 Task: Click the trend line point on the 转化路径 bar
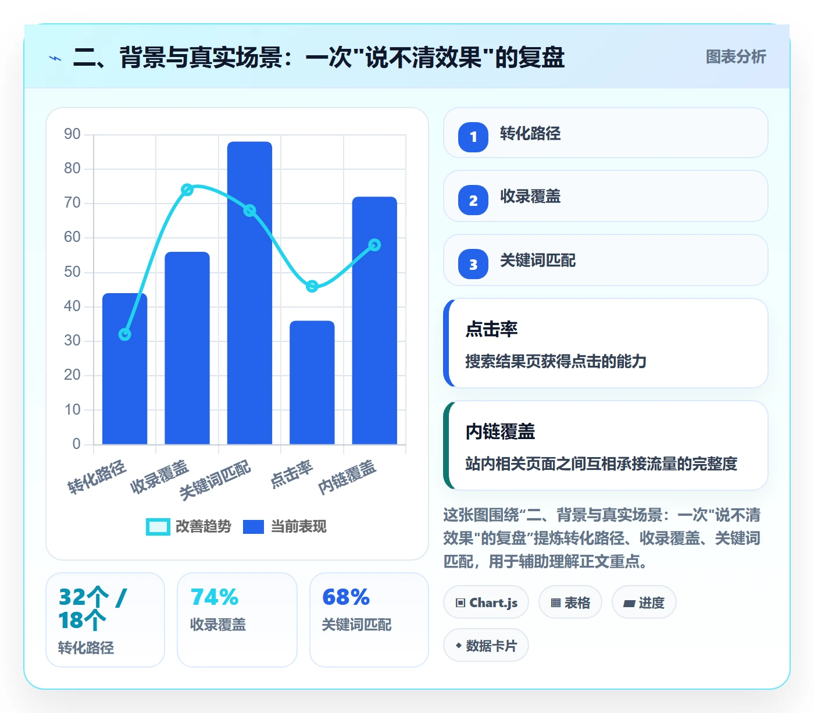[124, 334]
